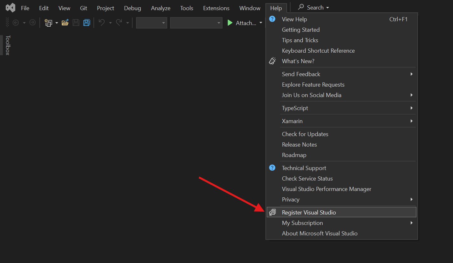This screenshot has height=263, width=453.
Task: Select Check for Updates
Action: coord(305,134)
